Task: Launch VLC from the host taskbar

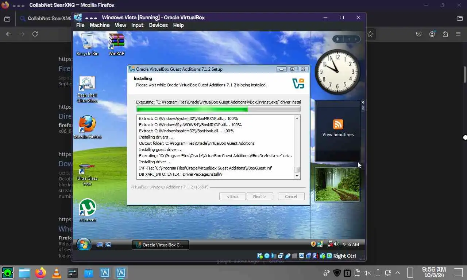Action: coord(57,273)
